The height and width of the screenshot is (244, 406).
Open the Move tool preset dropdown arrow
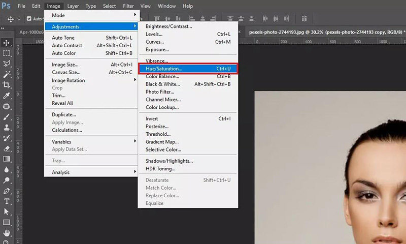click(x=19, y=19)
